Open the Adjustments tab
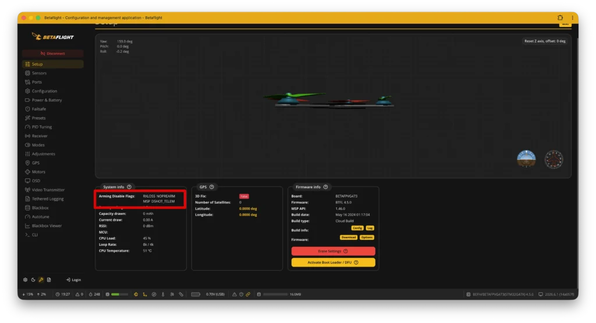 click(53, 154)
